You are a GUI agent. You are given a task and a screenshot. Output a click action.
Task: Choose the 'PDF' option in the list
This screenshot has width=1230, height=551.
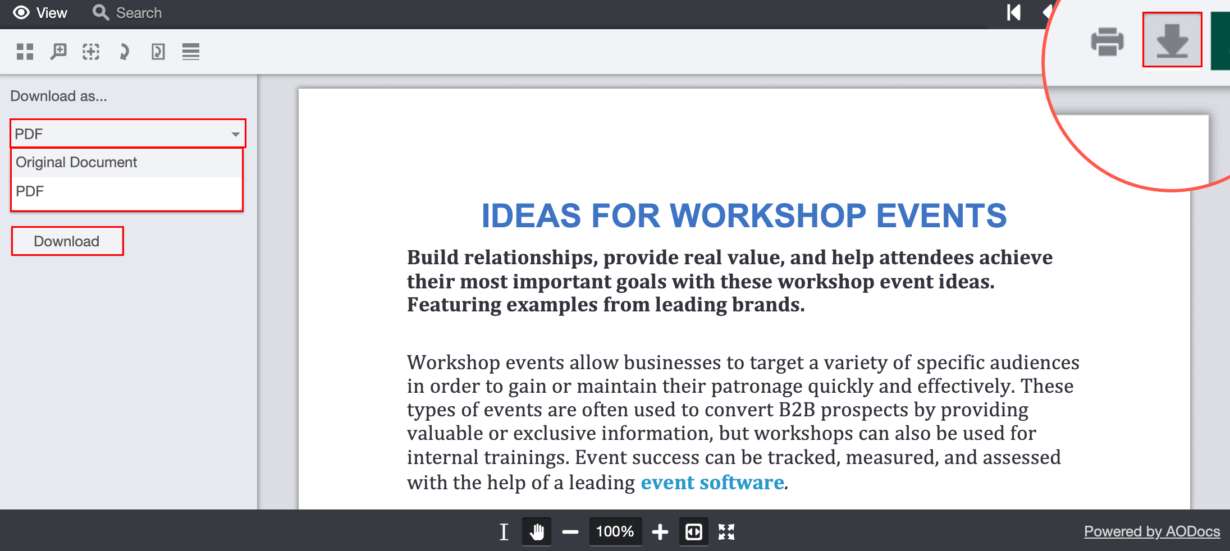[127, 191]
